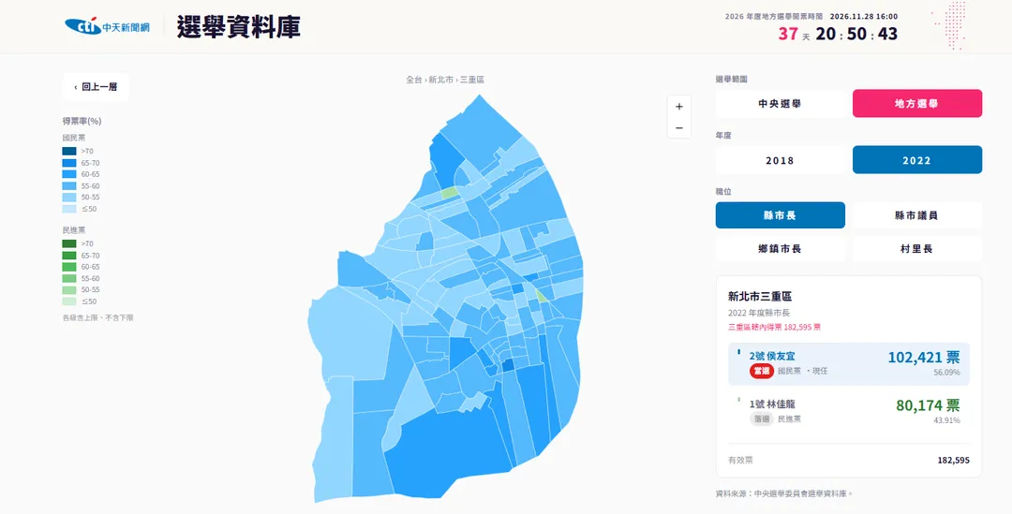Switch year to 2022
Screen dimensions: 1012x514
(x=917, y=160)
